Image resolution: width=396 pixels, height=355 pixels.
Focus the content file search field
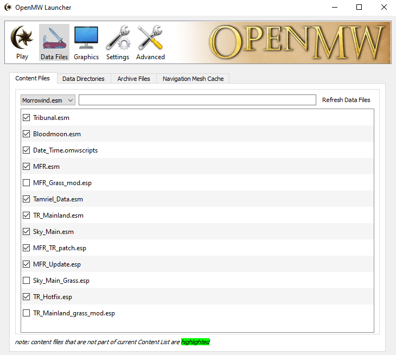click(x=197, y=100)
